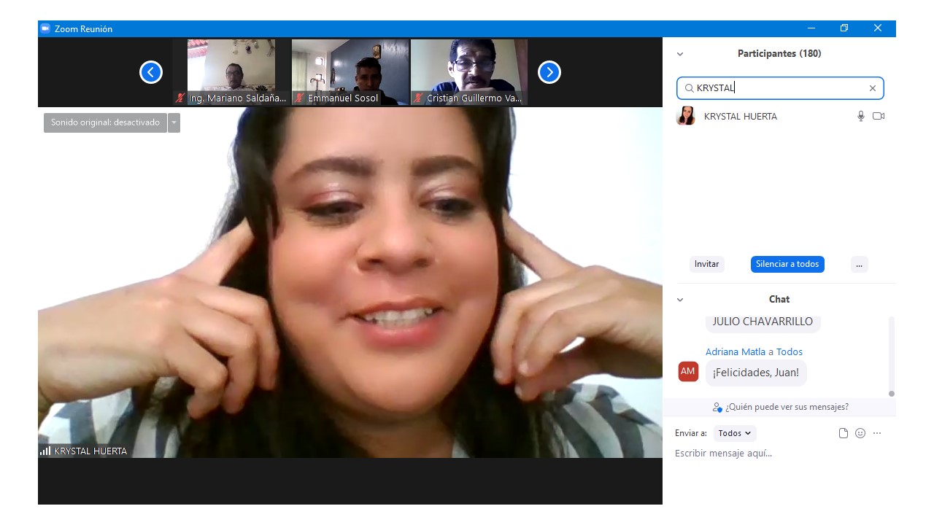Screen dimensions: 934x525
Task: Open the emoji picker in chat
Action: pyautogui.click(x=860, y=433)
